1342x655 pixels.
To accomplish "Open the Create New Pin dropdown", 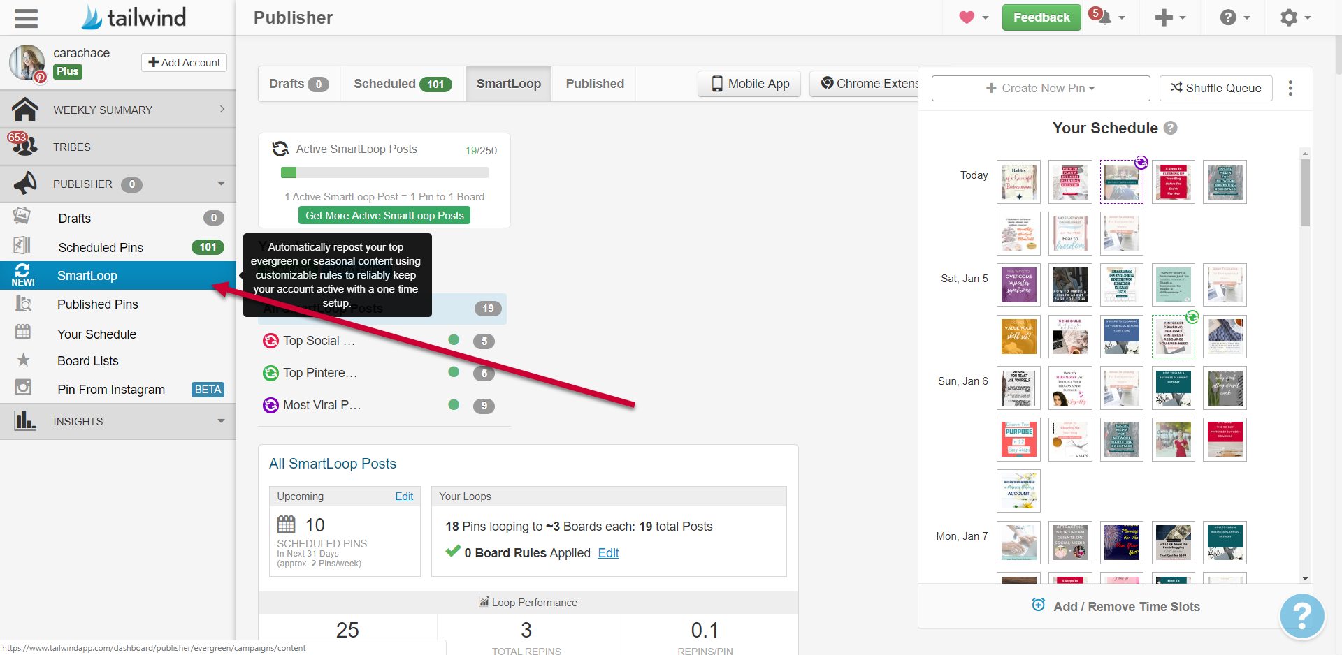I will pos(1041,88).
